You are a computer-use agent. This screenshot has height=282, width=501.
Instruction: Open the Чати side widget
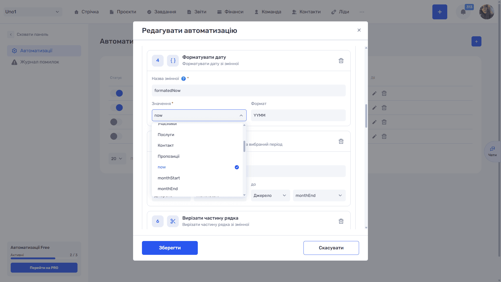coord(492,152)
